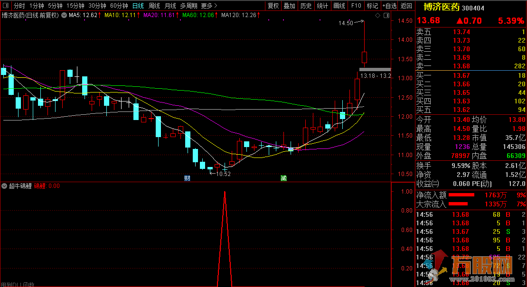Add stock via the +自选 button
The height and width of the screenshot is (287, 527).
[x=389, y=6]
